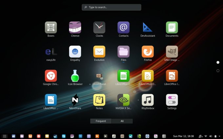Expand the system menu arrow in the tray

pos(219,136)
